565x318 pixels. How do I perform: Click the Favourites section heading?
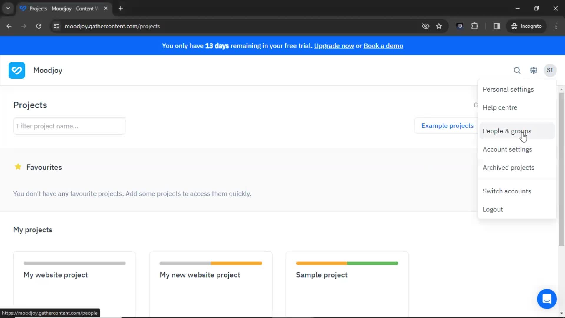point(44,167)
